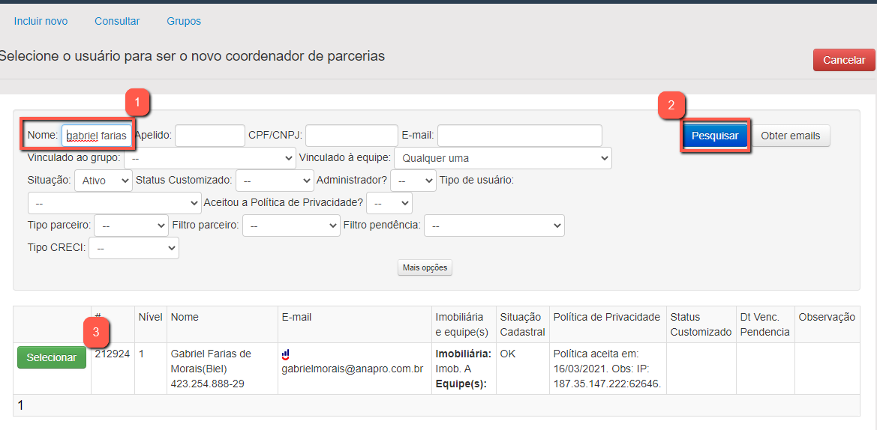Click the Obter emails button
This screenshot has width=877, height=430.
tap(790, 136)
